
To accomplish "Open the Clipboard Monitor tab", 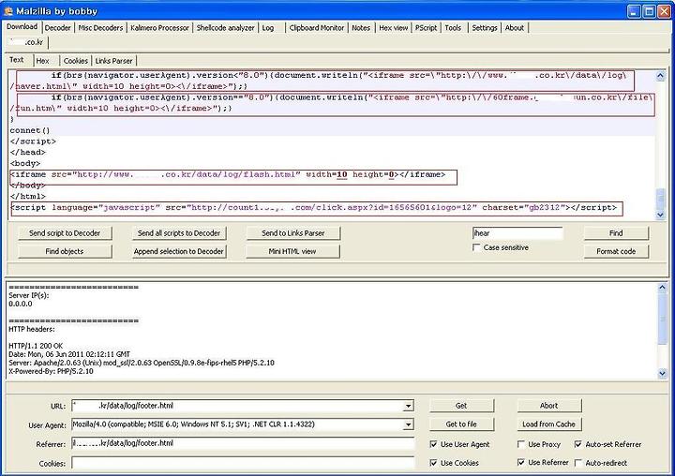I will coord(317,28).
